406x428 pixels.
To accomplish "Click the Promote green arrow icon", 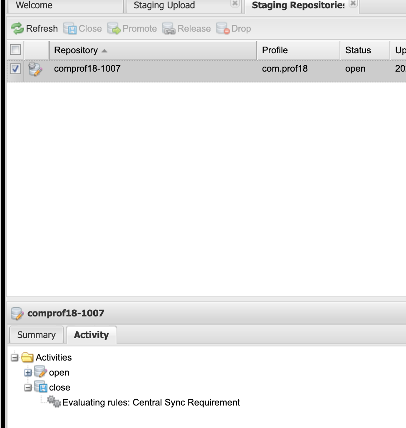I will click(x=114, y=28).
